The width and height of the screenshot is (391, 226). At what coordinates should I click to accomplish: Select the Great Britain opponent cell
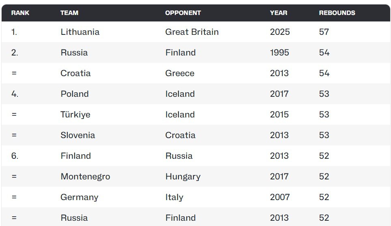[x=192, y=32]
